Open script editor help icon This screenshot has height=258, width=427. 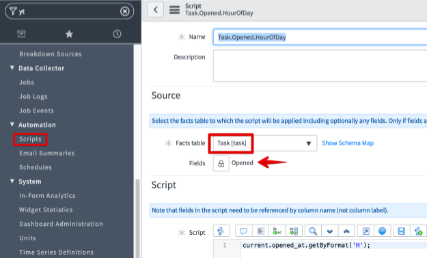point(383,231)
